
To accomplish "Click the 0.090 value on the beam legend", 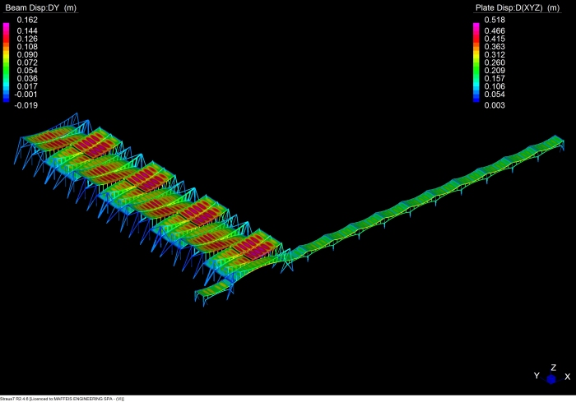I will [x=27, y=54].
